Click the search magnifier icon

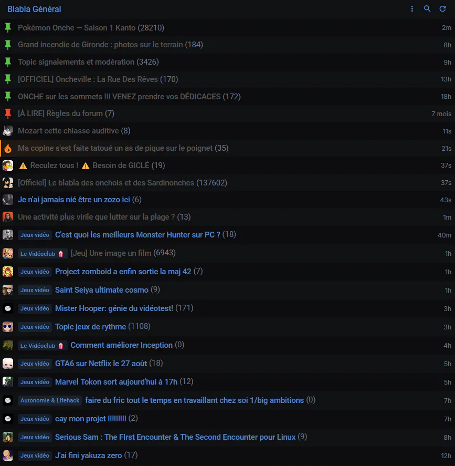(x=427, y=9)
